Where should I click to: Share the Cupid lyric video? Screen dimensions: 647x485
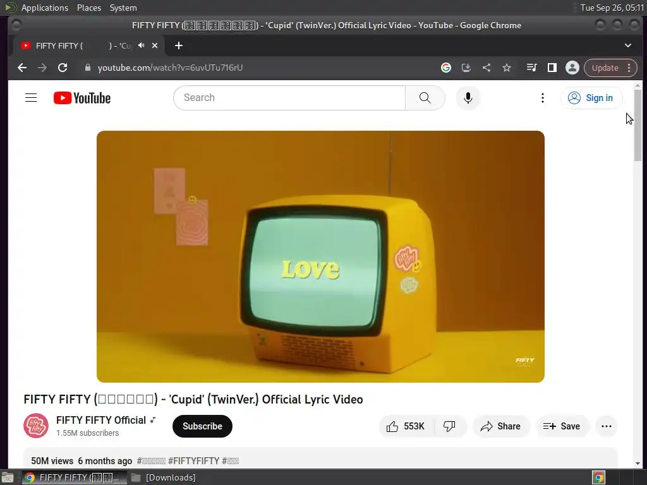[501, 426]
